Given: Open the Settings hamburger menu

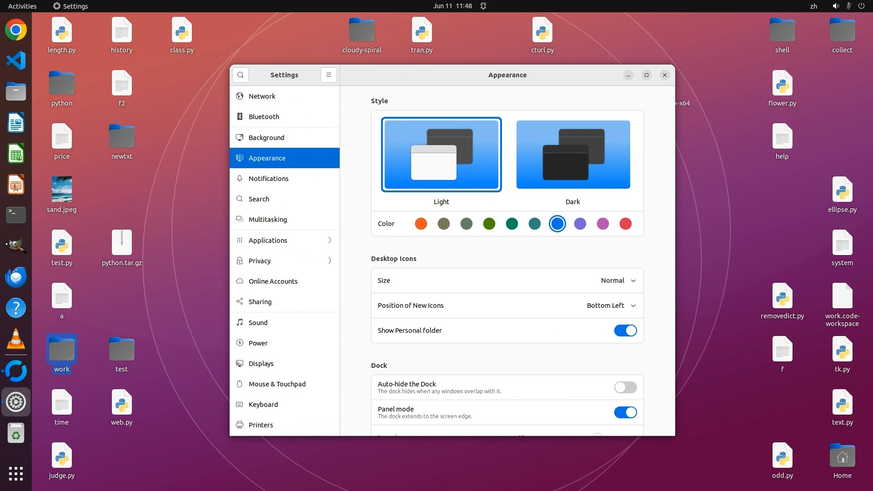Looking at the screenshot, I should coord(329,75).
